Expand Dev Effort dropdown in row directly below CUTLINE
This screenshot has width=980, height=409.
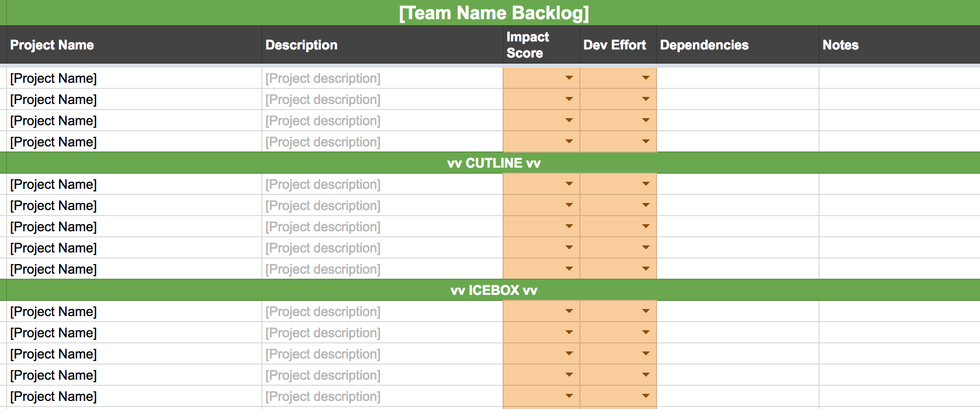click(x=645, y=184)
